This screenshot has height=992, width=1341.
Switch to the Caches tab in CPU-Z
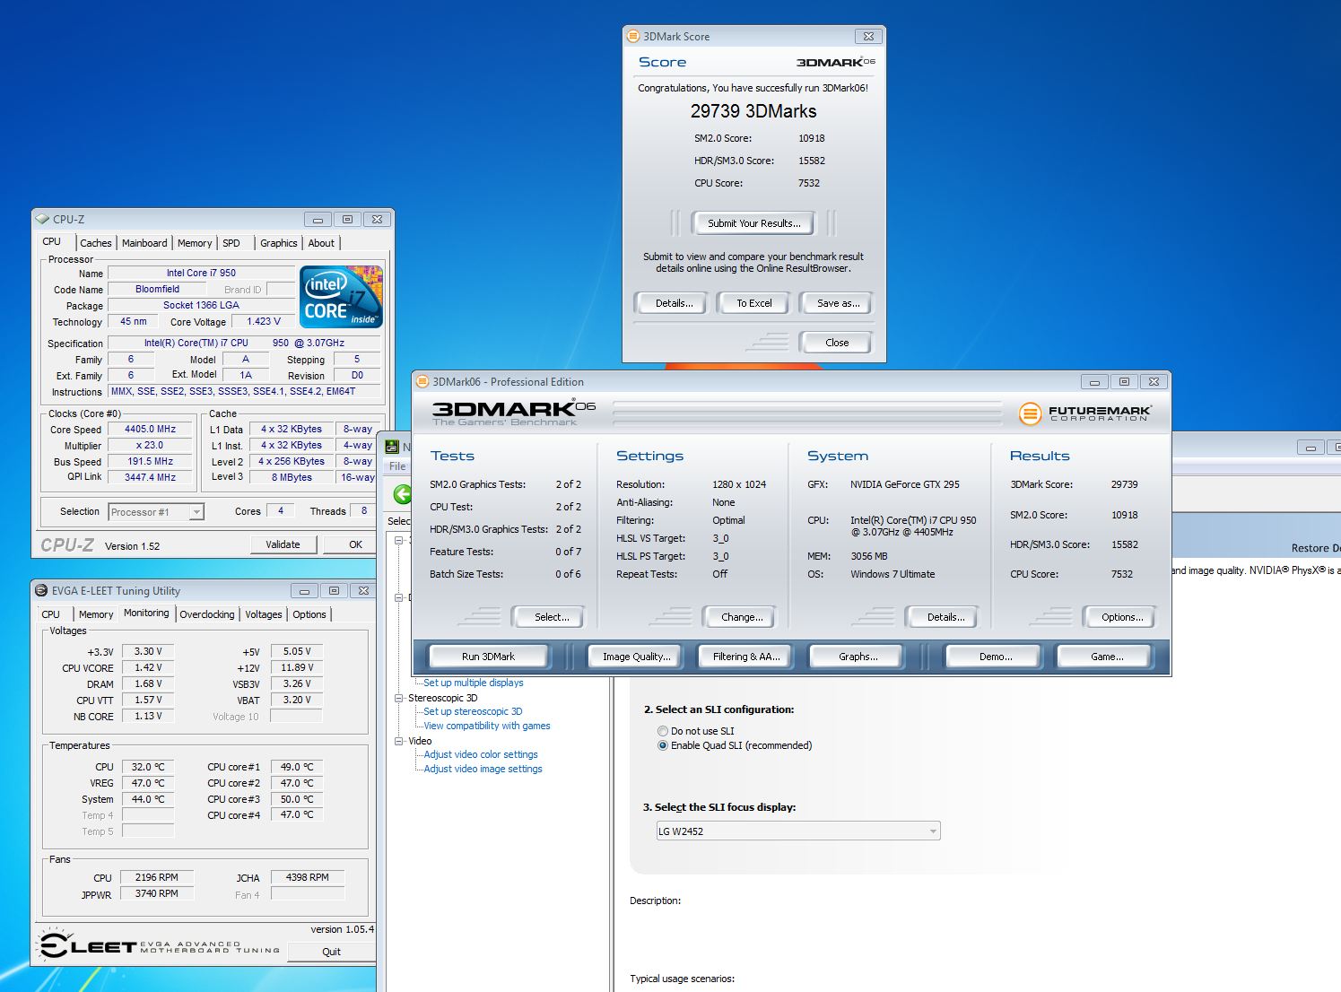coord(95,243)
